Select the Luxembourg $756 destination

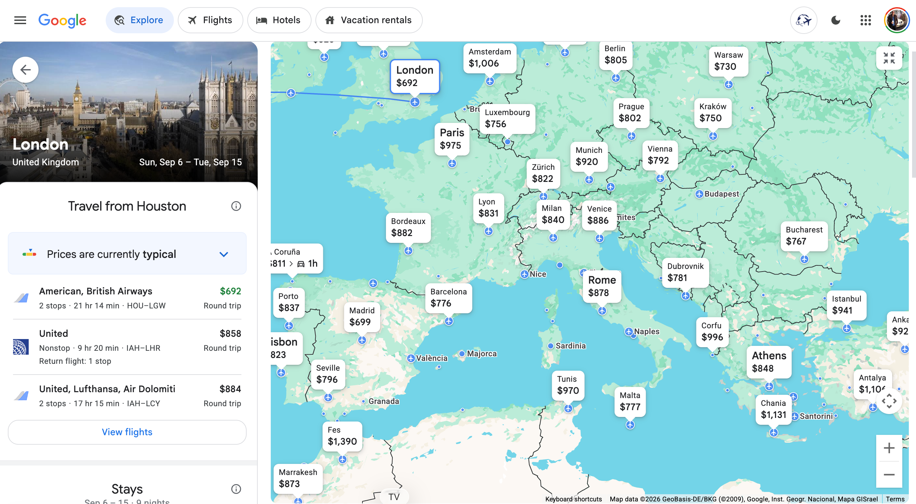click(x=507, y=119)
